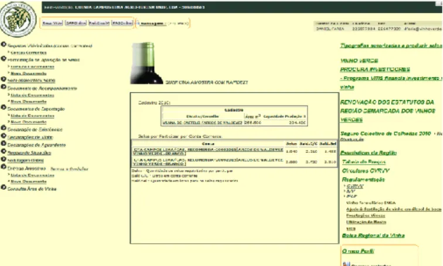Open Lista de Documentos under Documentos de Exportação

pos(32,116)
